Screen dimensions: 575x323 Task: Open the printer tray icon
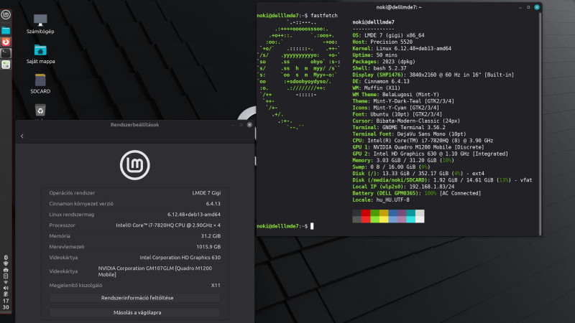click(x=6, y=270)
